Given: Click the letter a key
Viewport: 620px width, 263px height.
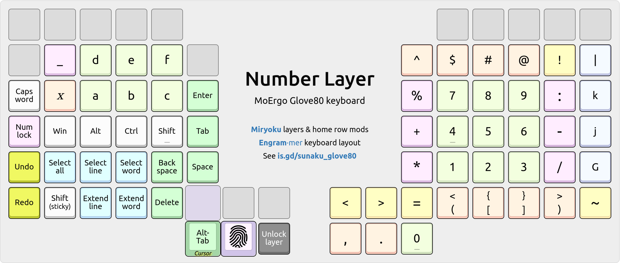Looking at the screenshot, I should 96,96.
